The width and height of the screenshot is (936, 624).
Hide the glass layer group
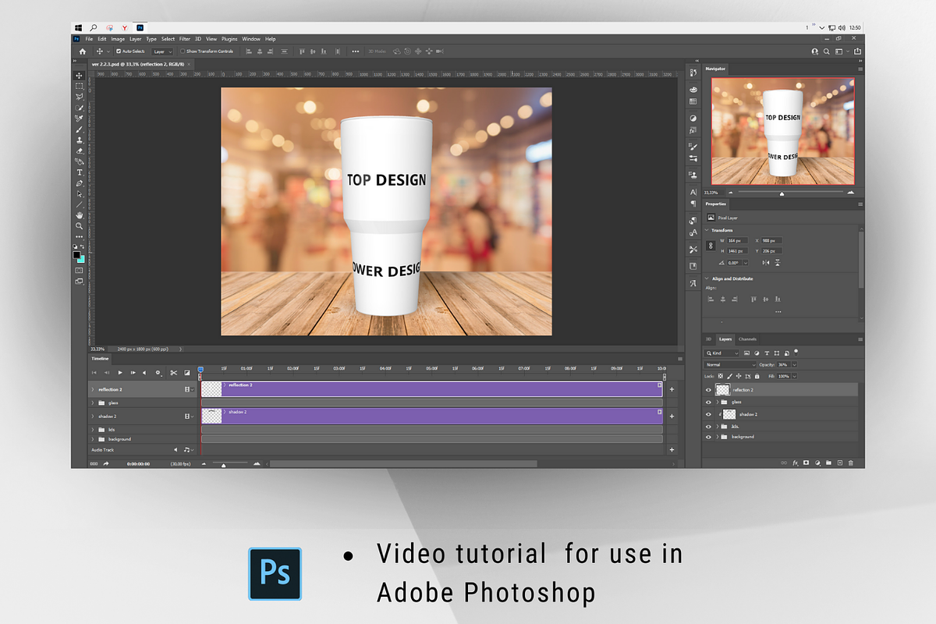[708, 402]
